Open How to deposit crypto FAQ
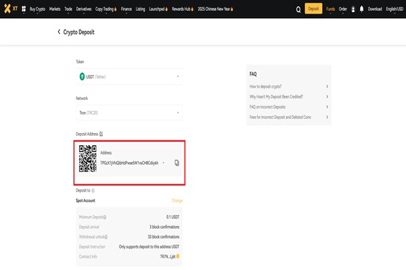This screenshot has width=406, height=270. [289, 86]
